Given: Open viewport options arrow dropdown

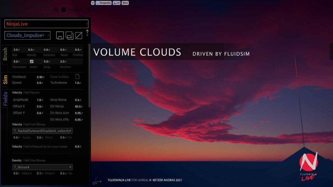Looking at the screenshot, I should click(x=93, y=3).
